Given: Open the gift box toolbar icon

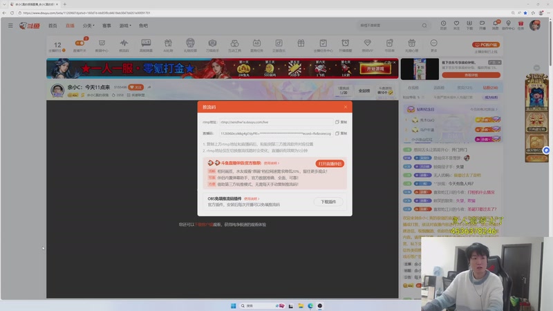Looking at the screenshot, I should pyautogui.click(x=301, y=44).
